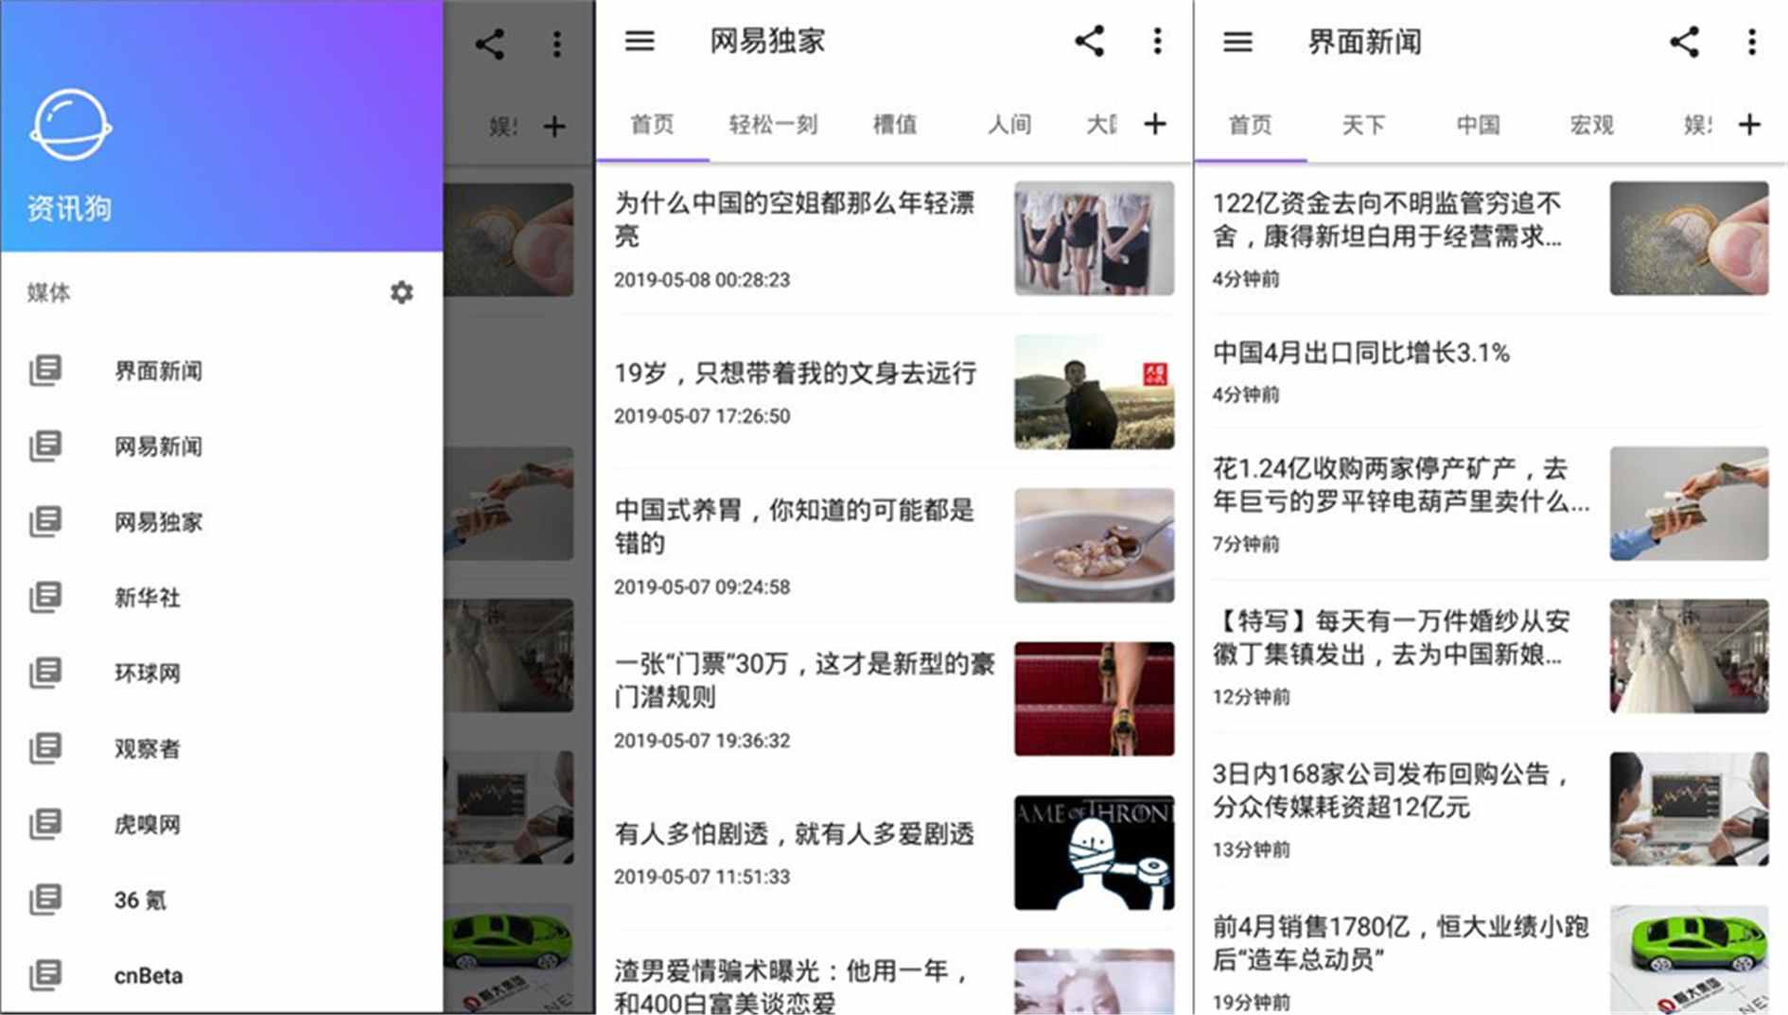This screenshot has width=1788, height=1015.
Task: Select 首页 tab in 网易独家 screen
Action: [653, 124]
